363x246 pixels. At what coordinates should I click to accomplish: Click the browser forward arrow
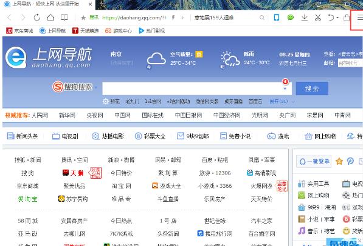tap(23, 18)
